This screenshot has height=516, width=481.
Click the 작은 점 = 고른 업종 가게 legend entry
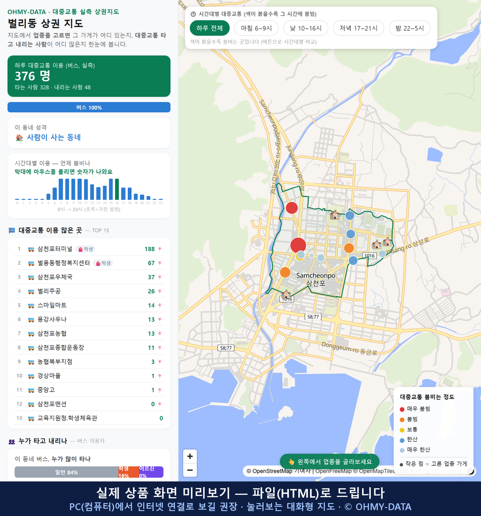433,464
